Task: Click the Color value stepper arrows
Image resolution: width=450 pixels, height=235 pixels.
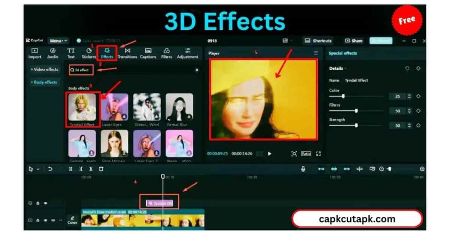Action: click(x=410, y=96)
